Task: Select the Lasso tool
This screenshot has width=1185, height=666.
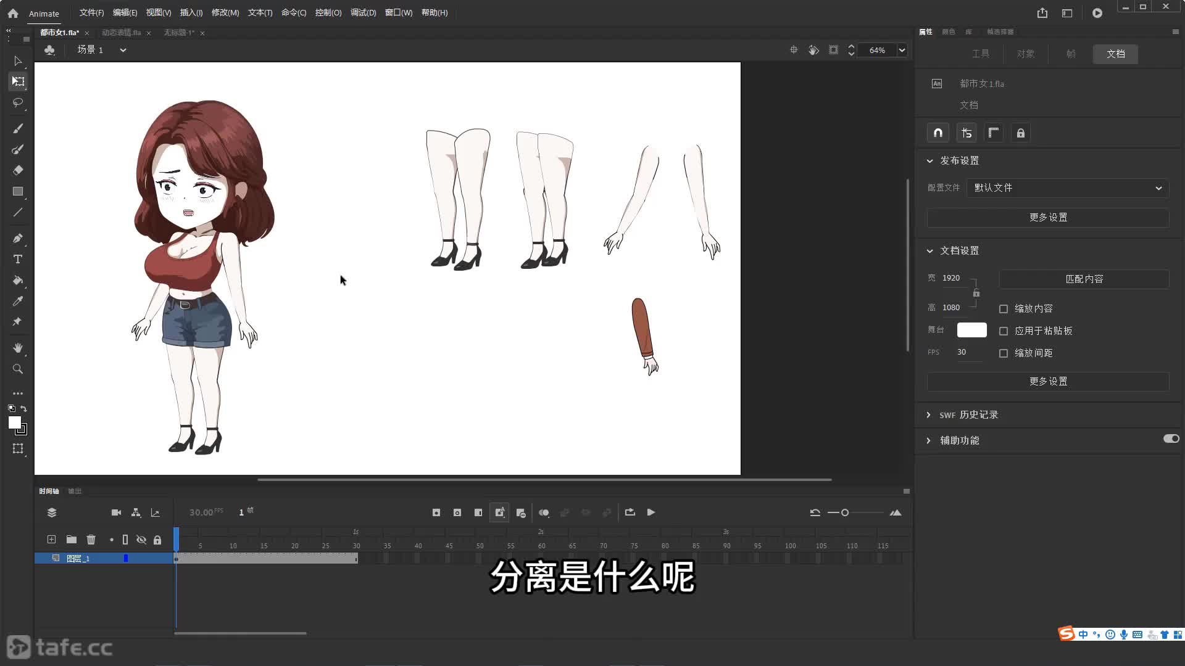Action: [18, 102]
